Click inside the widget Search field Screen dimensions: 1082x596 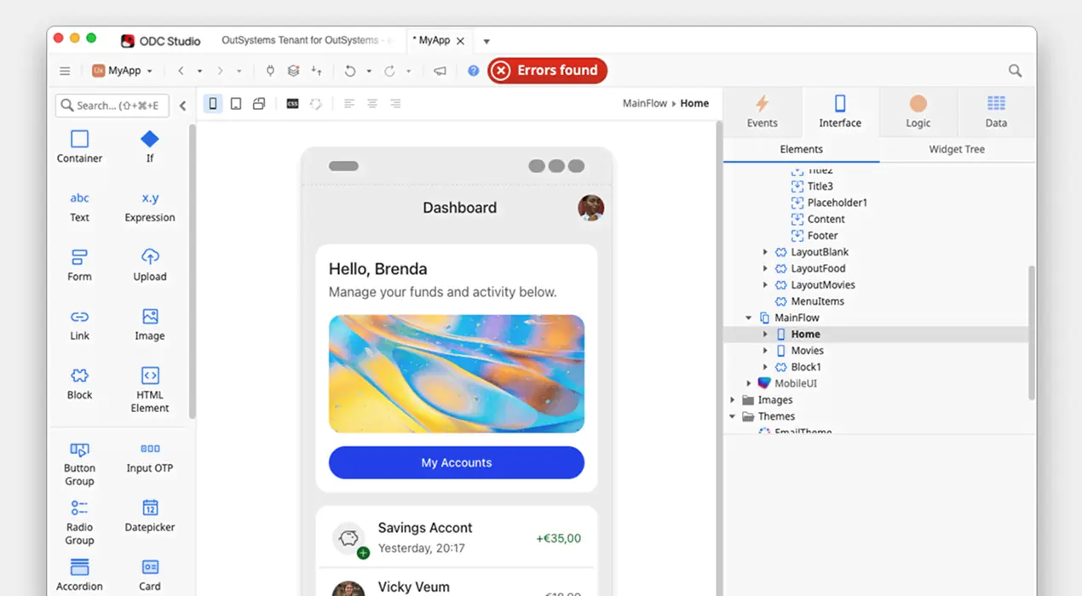coord(111,105)
